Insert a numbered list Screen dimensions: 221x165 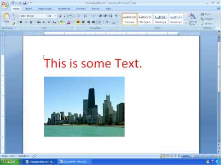[x=86, y=16]
